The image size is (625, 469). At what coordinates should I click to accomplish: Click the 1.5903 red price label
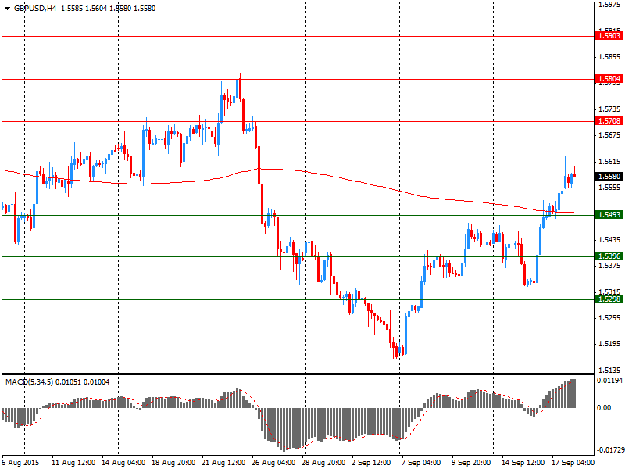[609, 36]
